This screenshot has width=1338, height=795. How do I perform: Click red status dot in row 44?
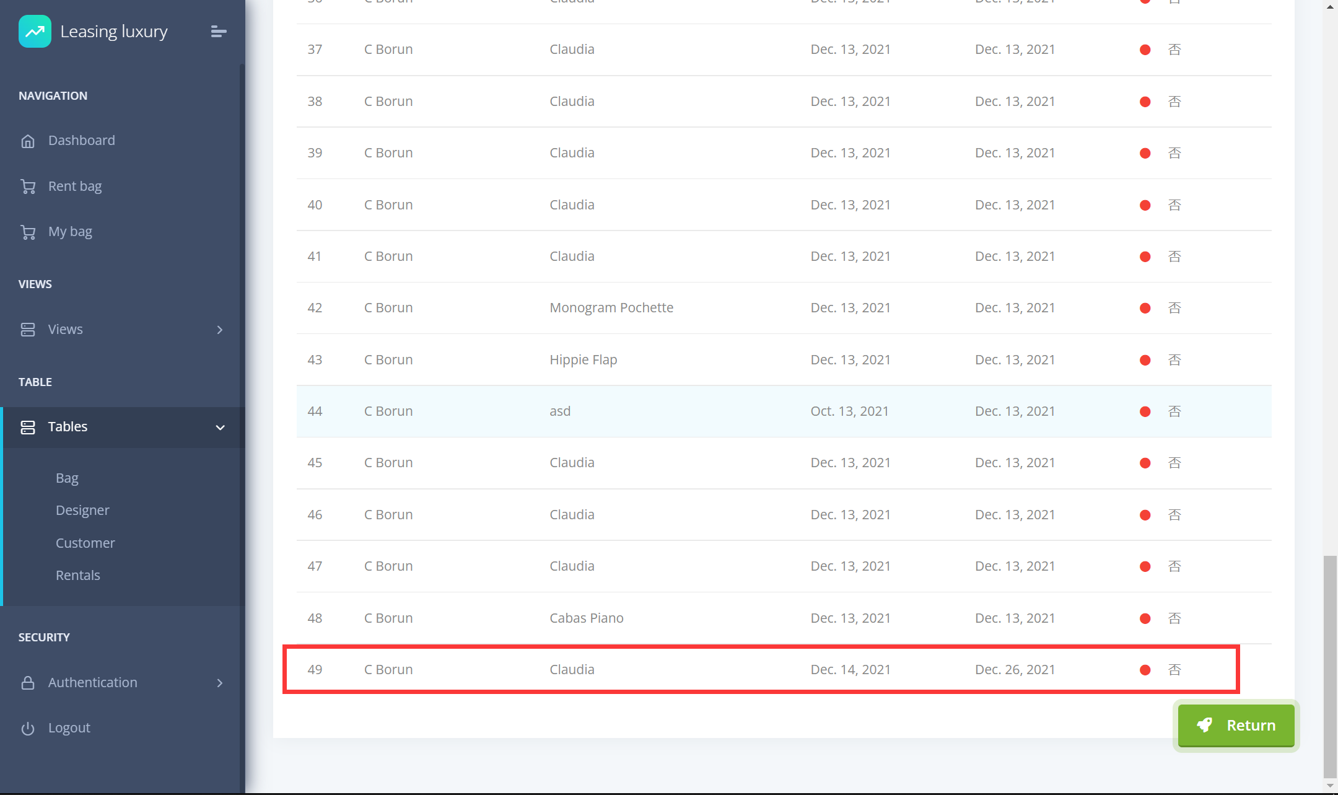[1145, 411]
